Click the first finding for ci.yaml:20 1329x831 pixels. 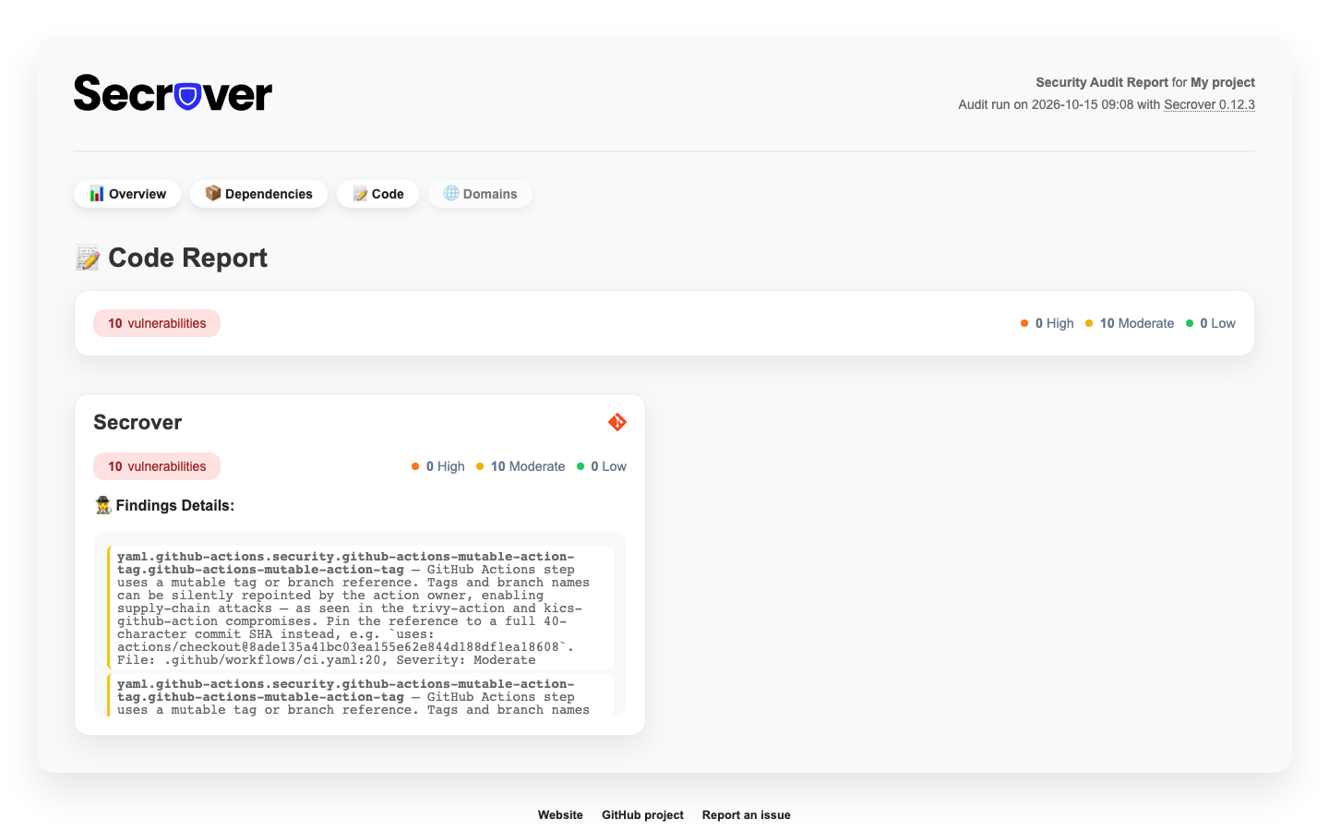[360, 608]
